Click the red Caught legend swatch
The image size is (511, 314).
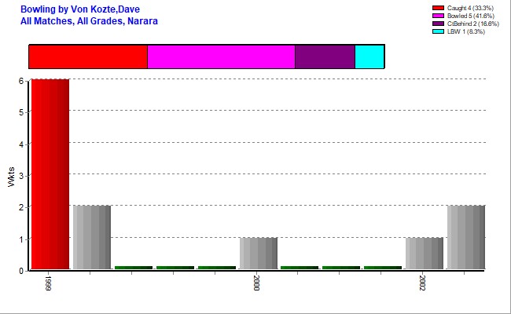tap(438, 8)
